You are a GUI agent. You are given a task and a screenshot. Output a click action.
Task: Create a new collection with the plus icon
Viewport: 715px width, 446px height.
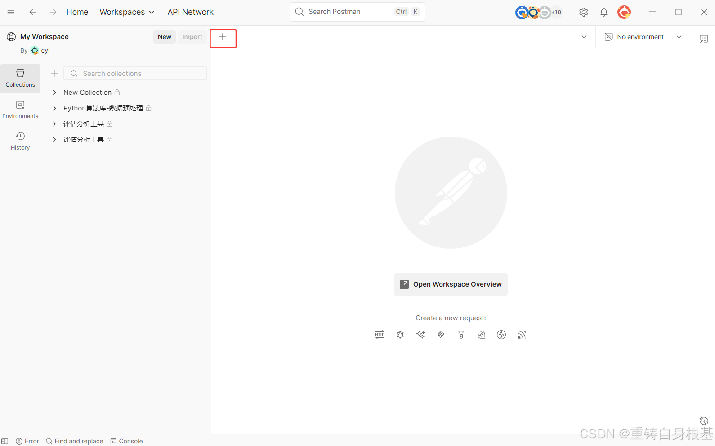coord(54,73)
